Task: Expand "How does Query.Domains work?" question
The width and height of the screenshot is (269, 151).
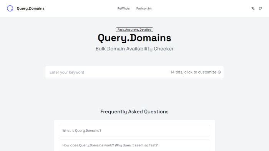Action: 134,145
